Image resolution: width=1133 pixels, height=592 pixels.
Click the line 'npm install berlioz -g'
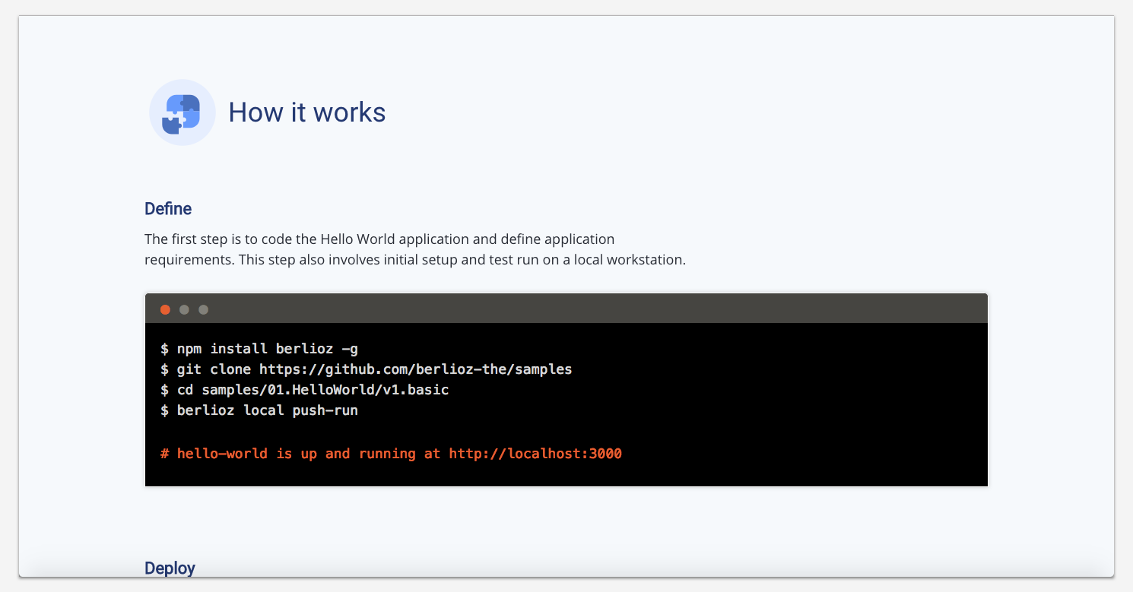pyautogui.click(x=259, y=349)
